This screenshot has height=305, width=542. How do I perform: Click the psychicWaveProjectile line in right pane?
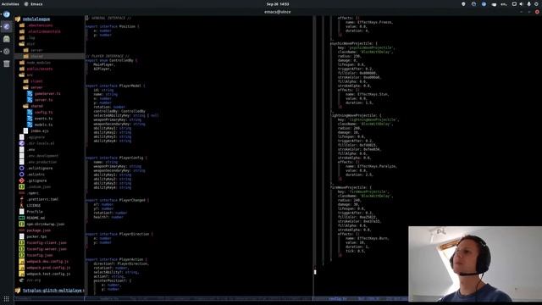[354, 43]
